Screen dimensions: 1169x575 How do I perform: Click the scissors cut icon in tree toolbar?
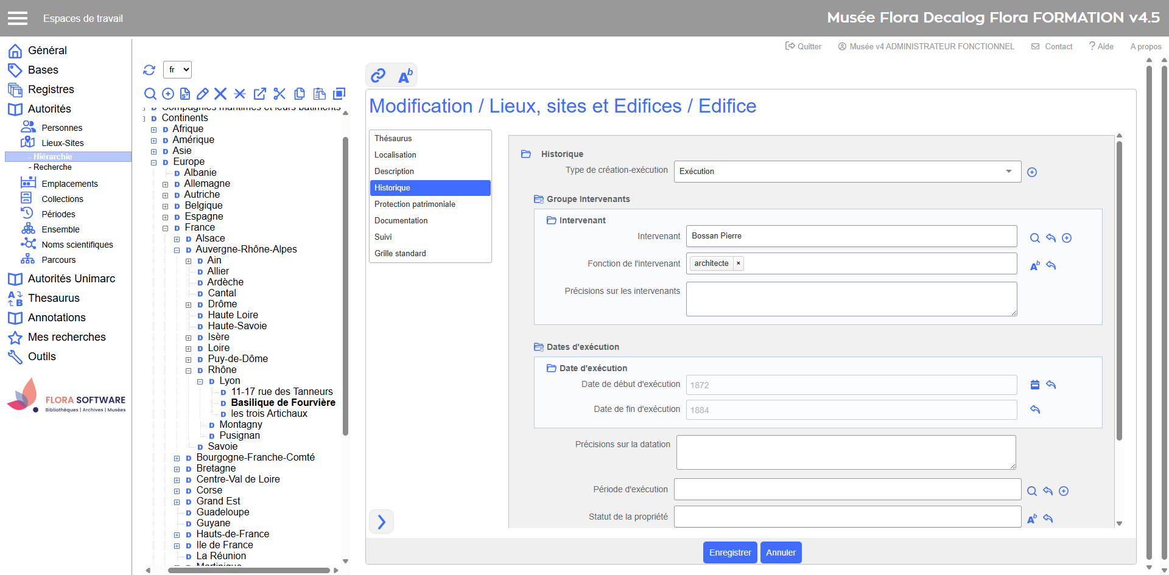[x=279, y=94]
